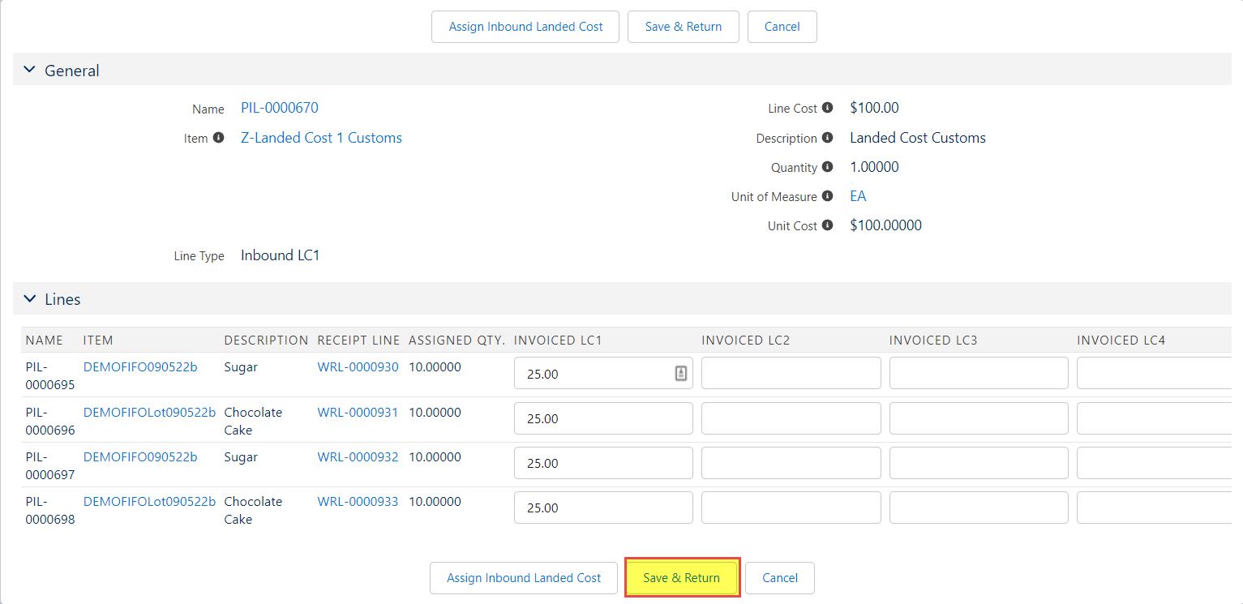
Task: Open receipt line WRL-0000931
Action: click(358, 412)
